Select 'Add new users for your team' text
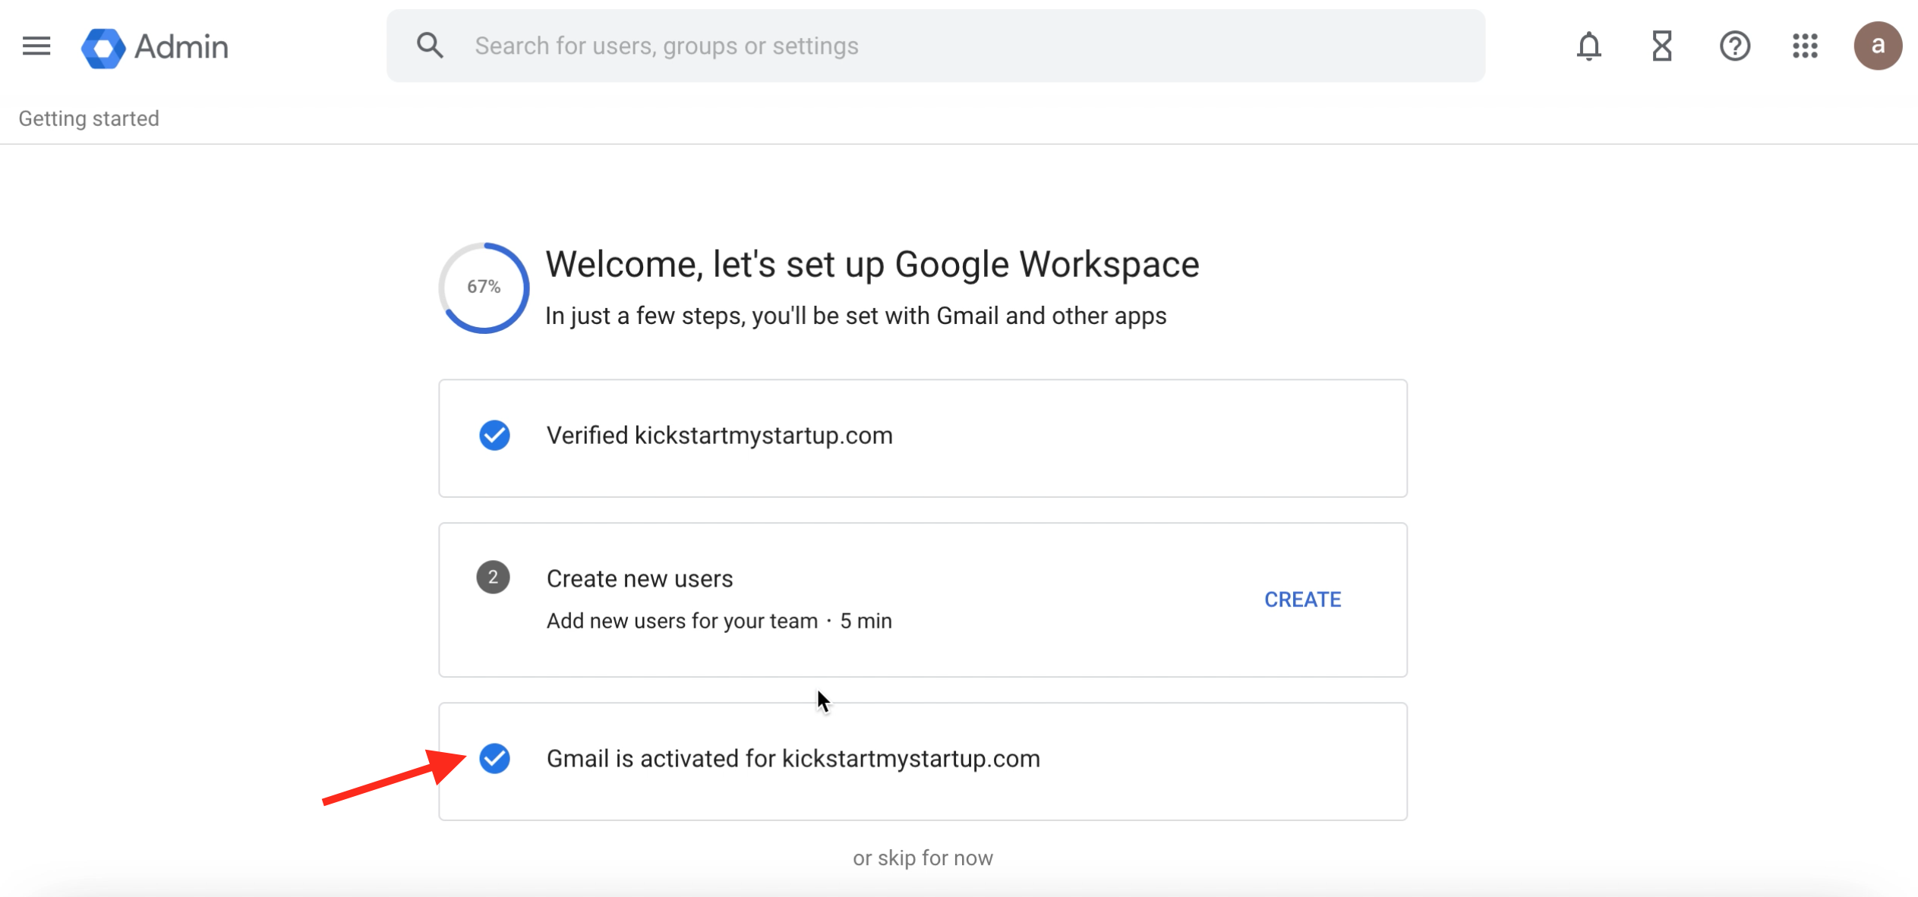This screenshot has width=1918, height=897. (x=682, y=621)
